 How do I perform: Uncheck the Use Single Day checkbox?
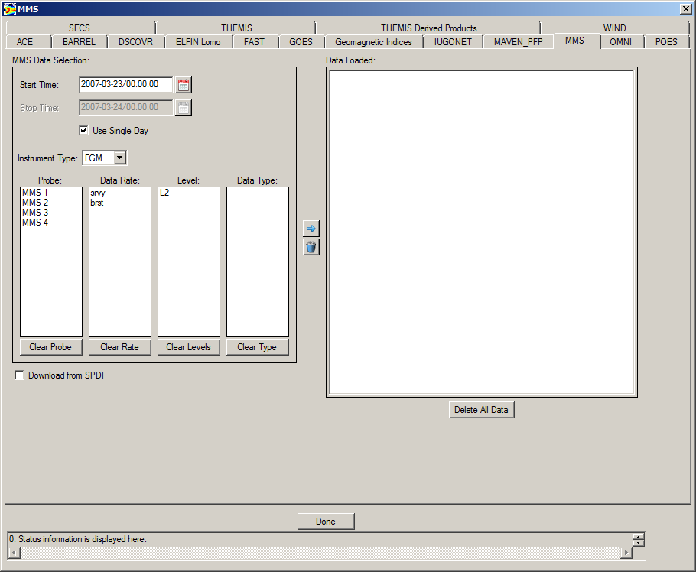(84, 131)
